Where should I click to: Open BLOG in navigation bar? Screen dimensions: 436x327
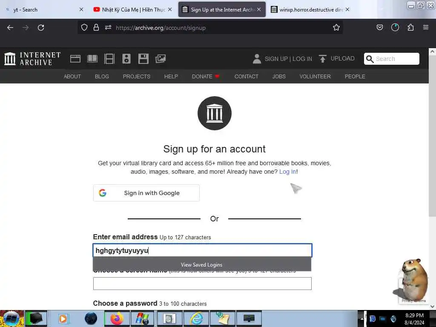(102, 77)
